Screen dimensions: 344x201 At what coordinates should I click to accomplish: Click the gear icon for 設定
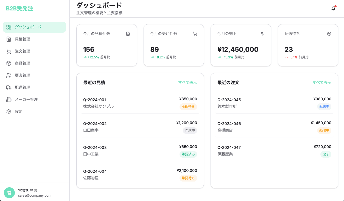tap(9, 112)
